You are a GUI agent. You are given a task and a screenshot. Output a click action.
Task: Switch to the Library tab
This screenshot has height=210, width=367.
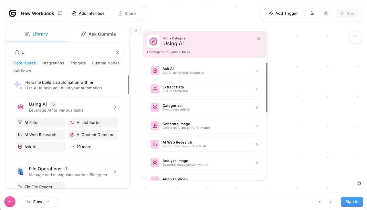pyautogui.click(x=36, y=34)
